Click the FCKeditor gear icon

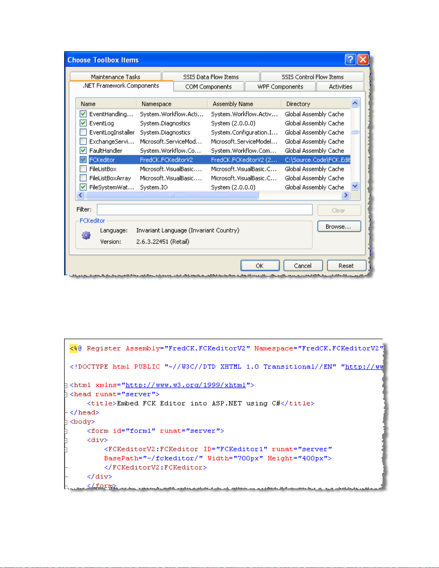point(86,235)
